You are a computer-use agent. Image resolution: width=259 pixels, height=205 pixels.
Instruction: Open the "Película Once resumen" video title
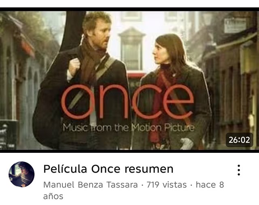point(108,169)
